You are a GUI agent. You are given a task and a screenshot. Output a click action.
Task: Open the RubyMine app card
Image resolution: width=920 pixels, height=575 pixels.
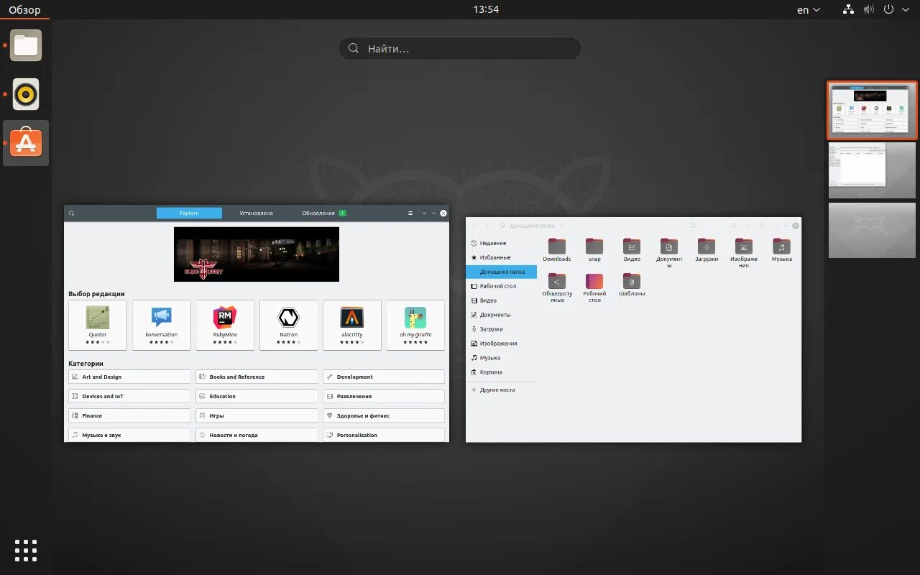(x=225, y=325)
